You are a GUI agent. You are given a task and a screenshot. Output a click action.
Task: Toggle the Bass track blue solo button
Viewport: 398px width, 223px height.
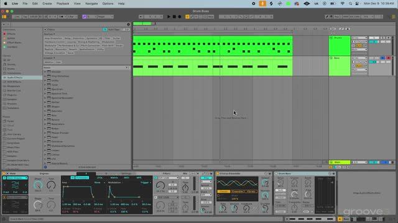(383, 58)
